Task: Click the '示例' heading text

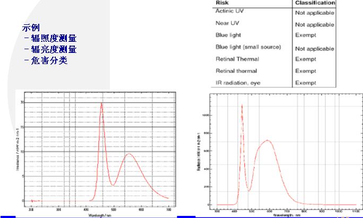Action: point(31,28)
